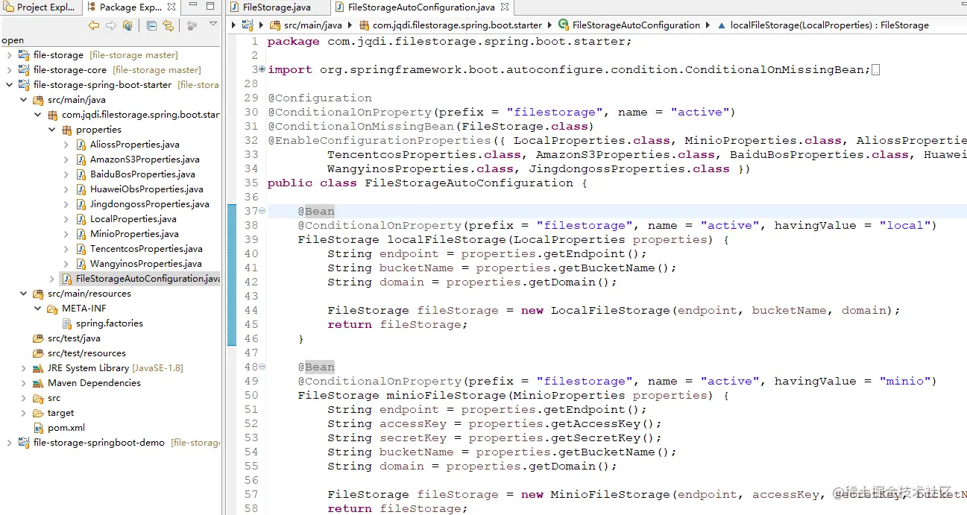Select BaiduBosProperties.java file
967x515 pixels.
(135, 174)
